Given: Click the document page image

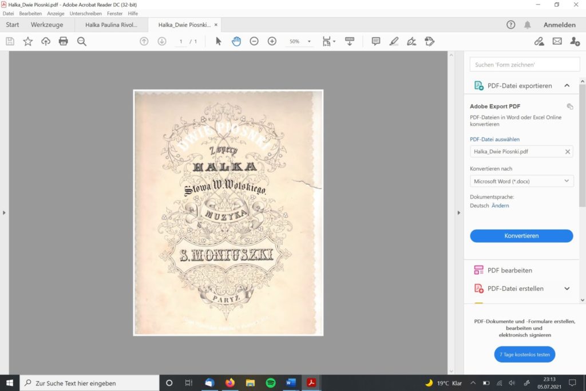Looking at the screenshot, I should click(228, 213).
